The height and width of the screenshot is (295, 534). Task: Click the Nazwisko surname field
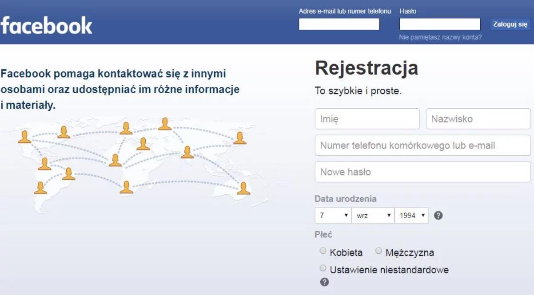(478, 119)
